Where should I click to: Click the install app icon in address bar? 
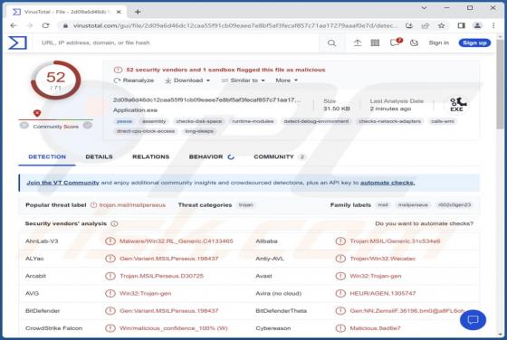(x=409, y=25)
